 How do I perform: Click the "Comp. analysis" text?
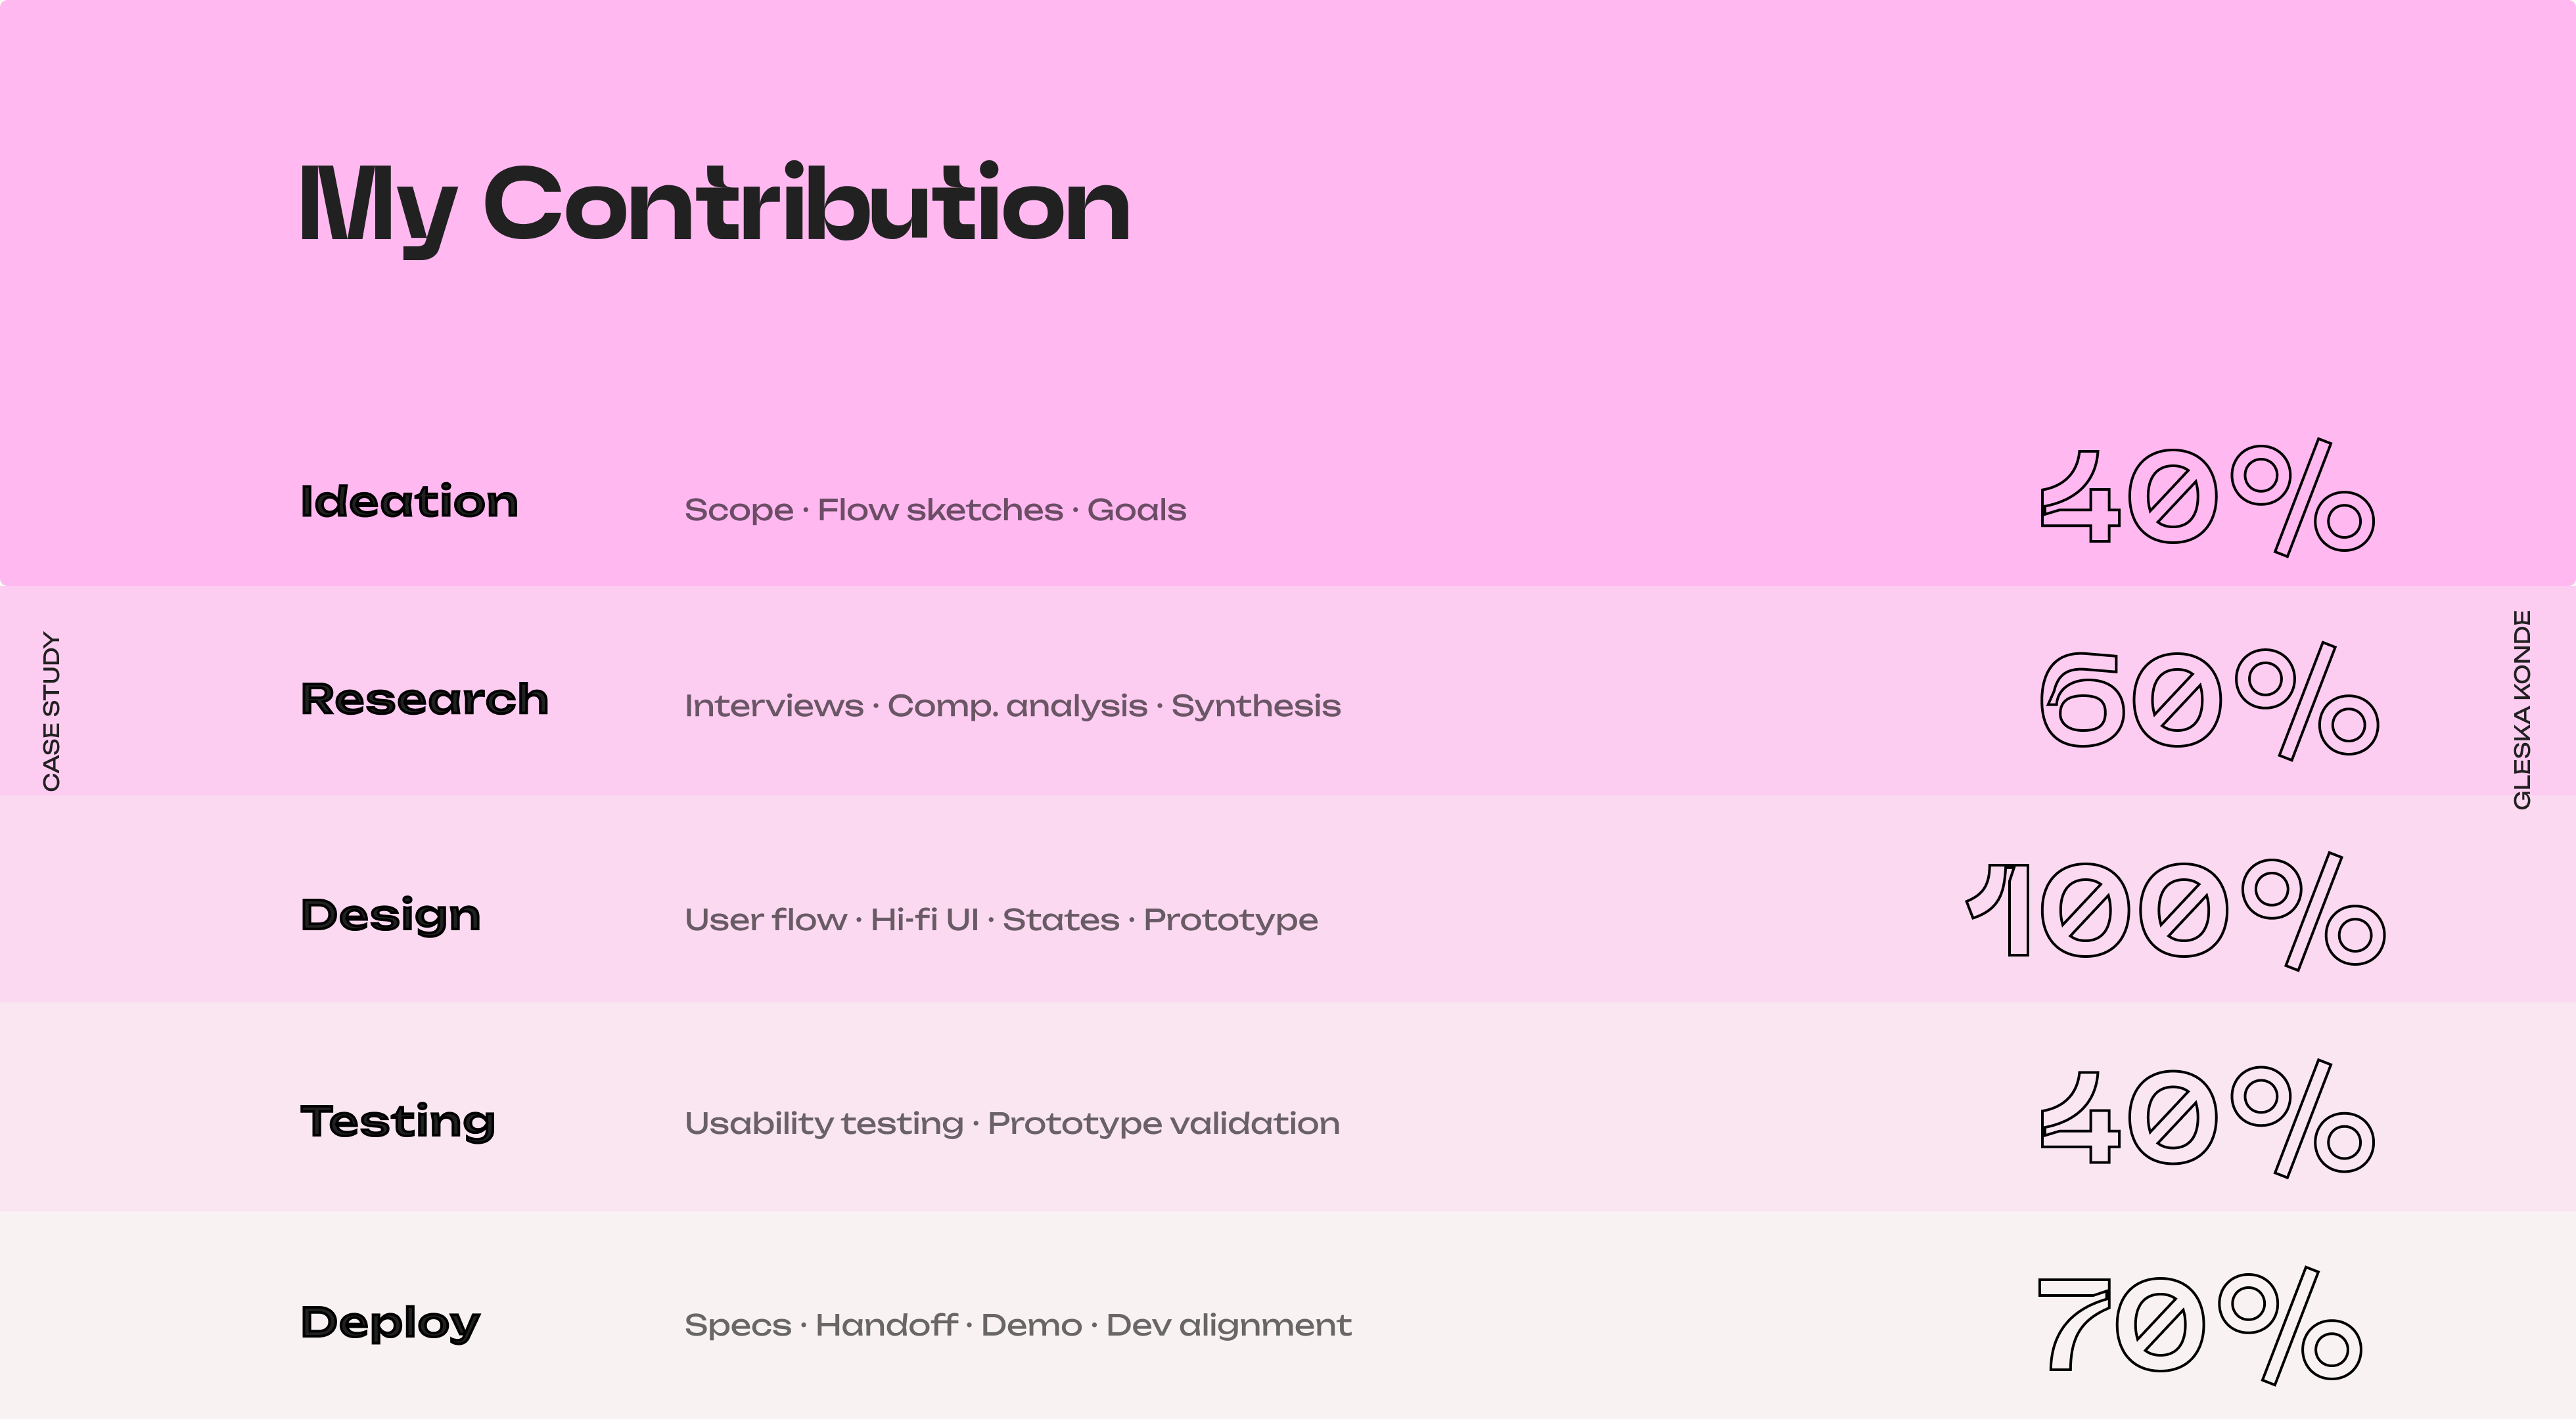click(x=1017, y=706)
